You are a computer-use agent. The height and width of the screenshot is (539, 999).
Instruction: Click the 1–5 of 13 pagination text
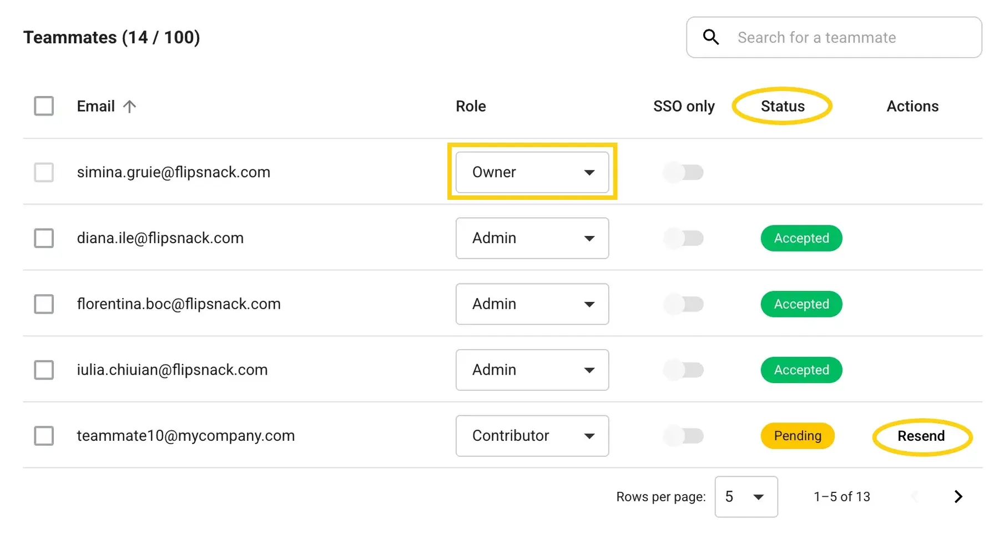coord(842,497)
